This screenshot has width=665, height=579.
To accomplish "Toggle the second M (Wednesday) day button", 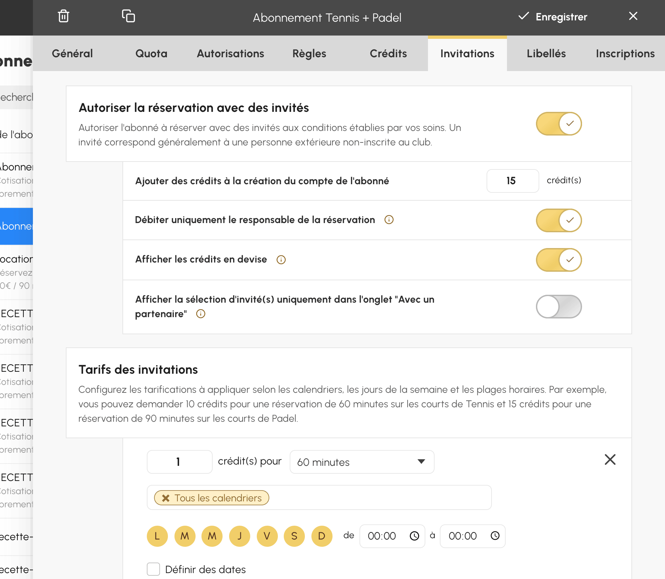I will click(x=212, y=536).
